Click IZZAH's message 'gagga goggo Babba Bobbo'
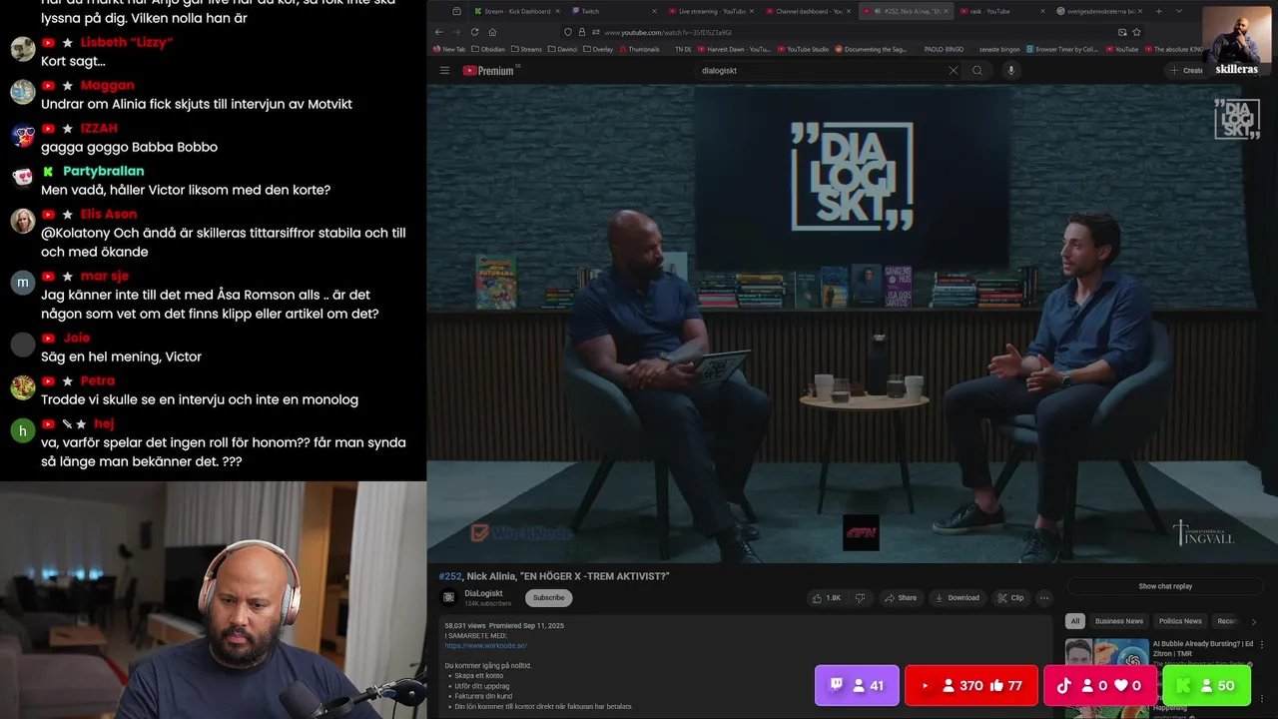This screenshot has height=719, width=1278. point(129,147)
